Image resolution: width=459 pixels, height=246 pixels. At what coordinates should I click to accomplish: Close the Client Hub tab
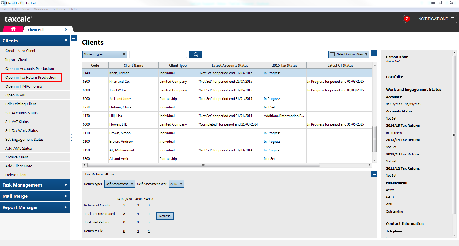(x=66, y=29)
